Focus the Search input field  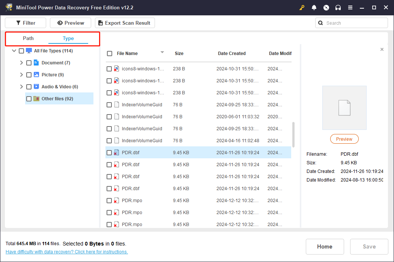352,23
